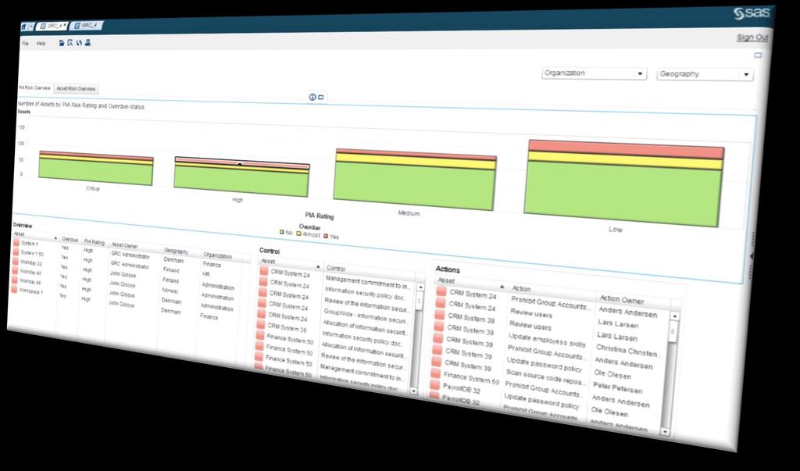The image size is (800, 471).
Task: Select the Workspace 1 asset name
Action: tap(31, 291)
